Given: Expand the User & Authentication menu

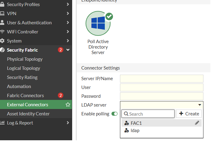Looking at the screenshot, I should [68, 23].
